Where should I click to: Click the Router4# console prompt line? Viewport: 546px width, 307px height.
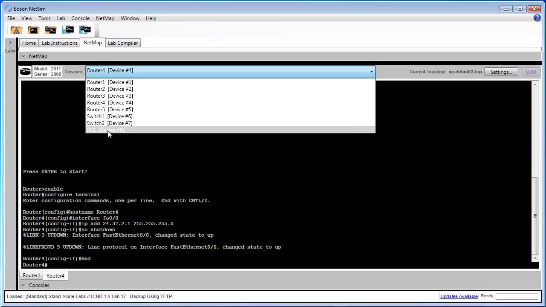click(35, 265)
